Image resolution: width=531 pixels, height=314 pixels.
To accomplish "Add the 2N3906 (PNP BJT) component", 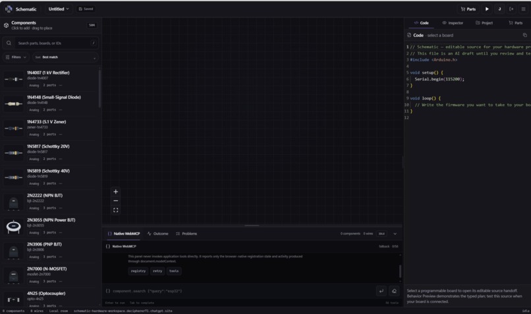I will pos(51,251).
